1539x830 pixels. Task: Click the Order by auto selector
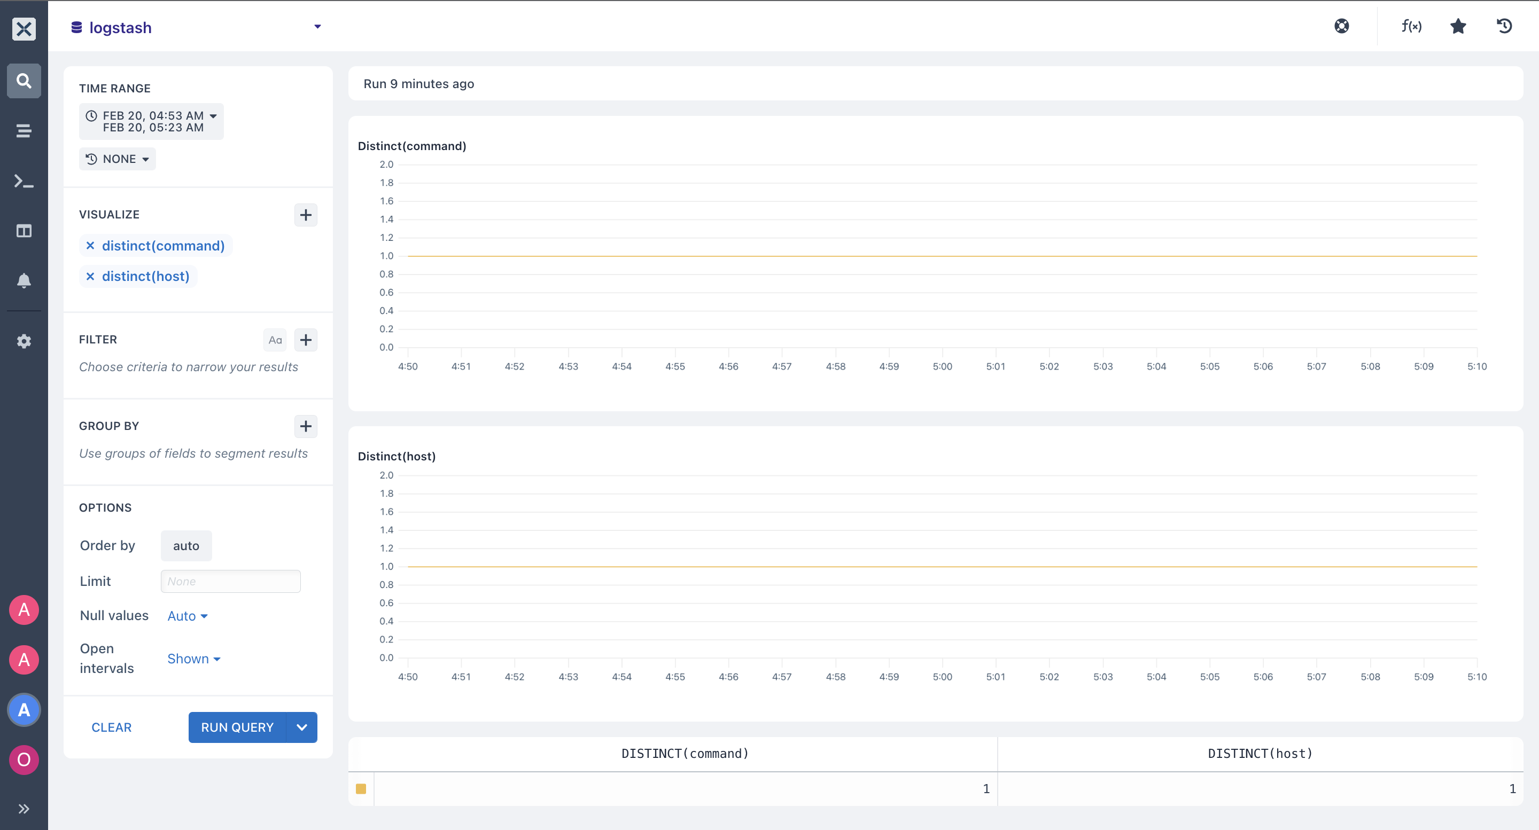tap(186, 546)
